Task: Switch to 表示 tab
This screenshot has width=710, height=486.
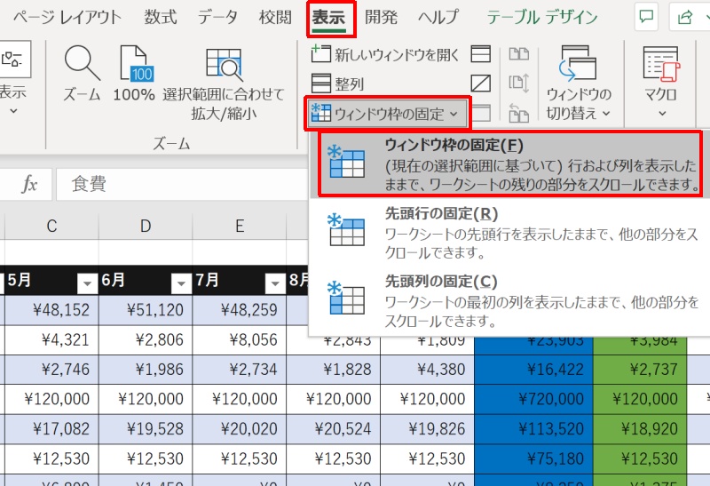Action: 328,18
